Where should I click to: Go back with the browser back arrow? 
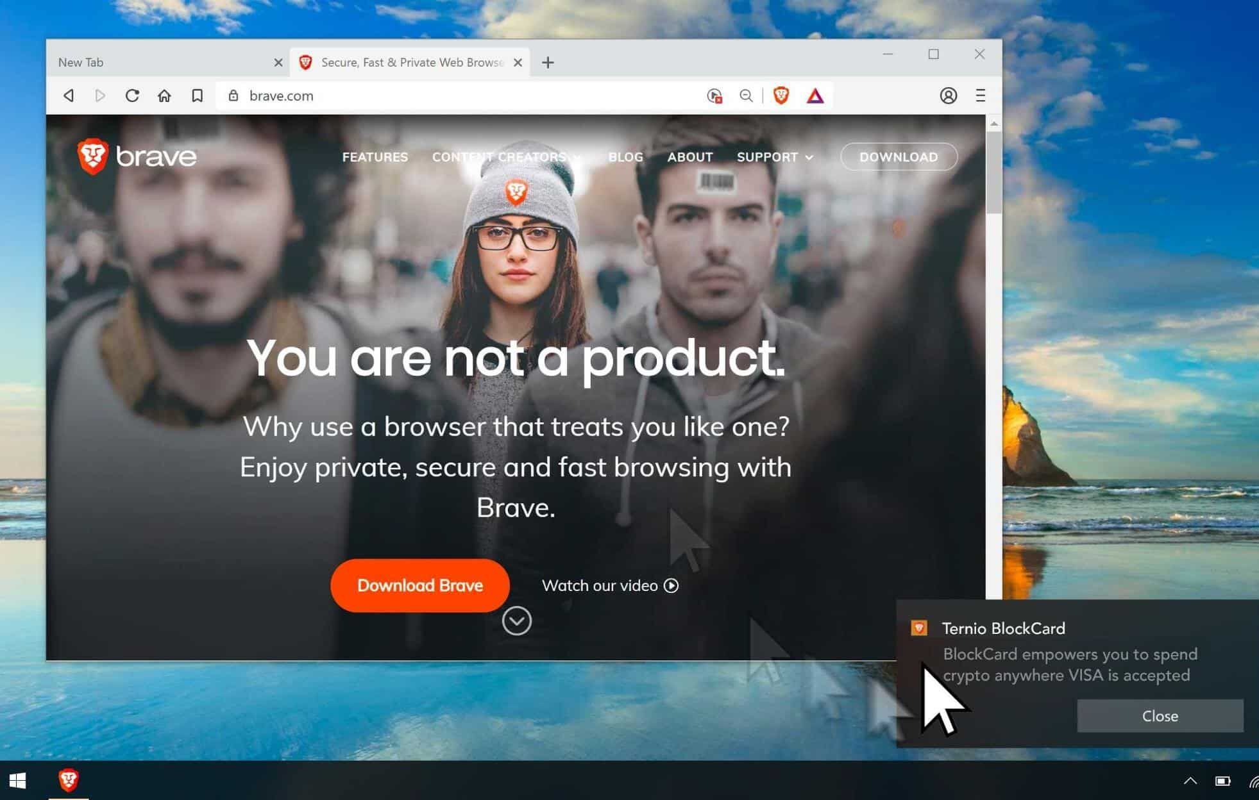pyautogui.click(x=69, y=96)
